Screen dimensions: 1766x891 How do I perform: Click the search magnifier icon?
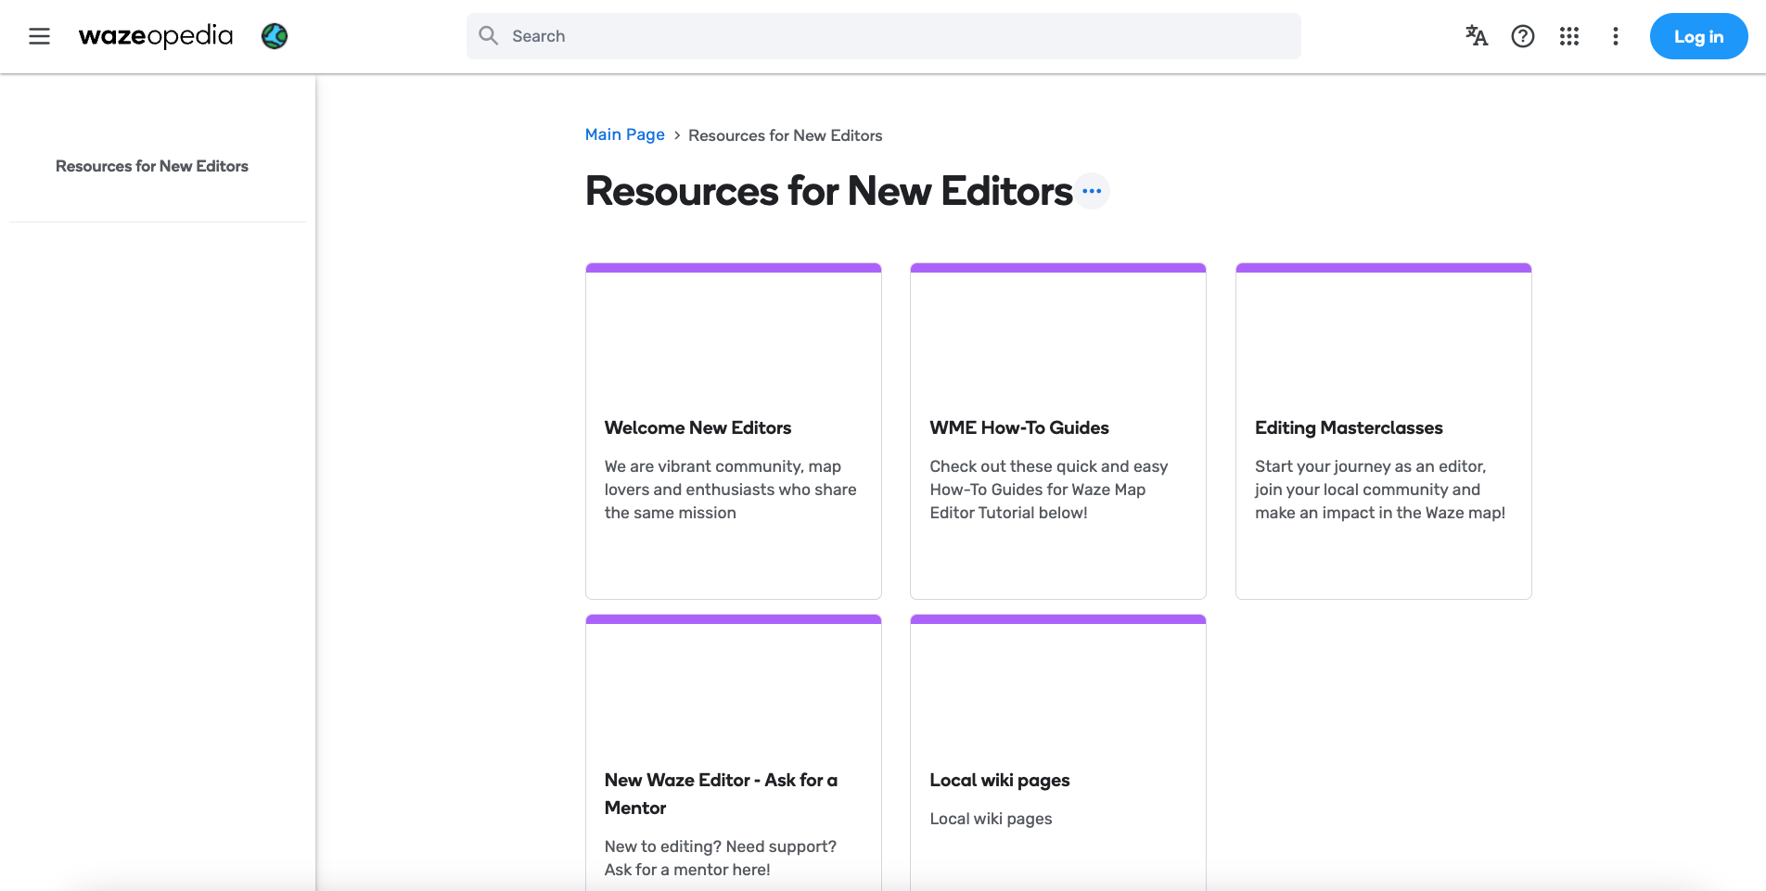point(488,35)
